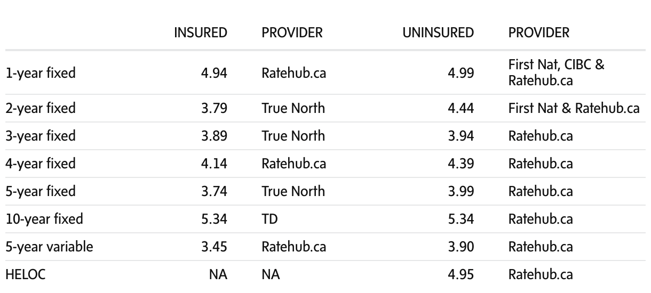Select the 5-year variable row label

pos(49,247)
